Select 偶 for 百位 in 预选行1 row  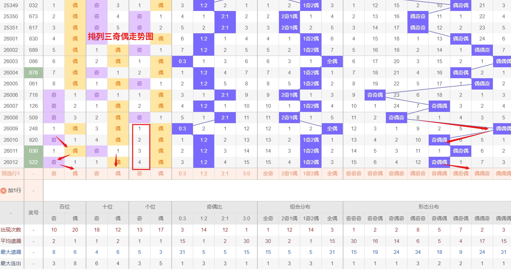[75, 174]
